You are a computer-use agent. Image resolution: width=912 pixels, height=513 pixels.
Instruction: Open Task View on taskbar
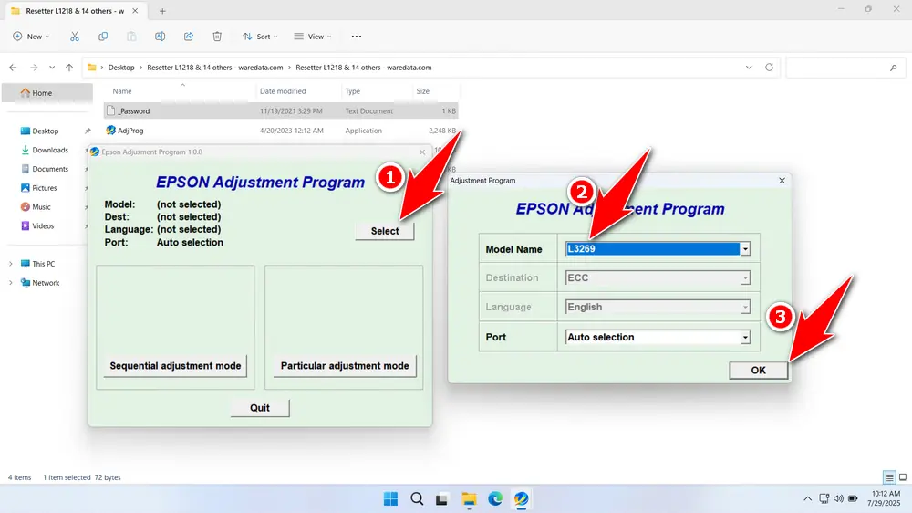[x=442, y=499]
